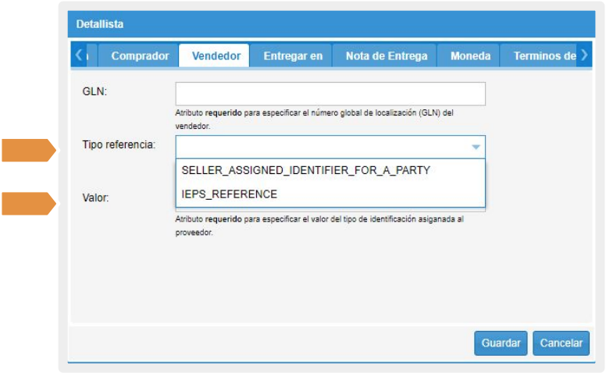Pick the IEPS_REFERENCE option
The width and height of the screenshot is (606, 373).
pos(229,194)
